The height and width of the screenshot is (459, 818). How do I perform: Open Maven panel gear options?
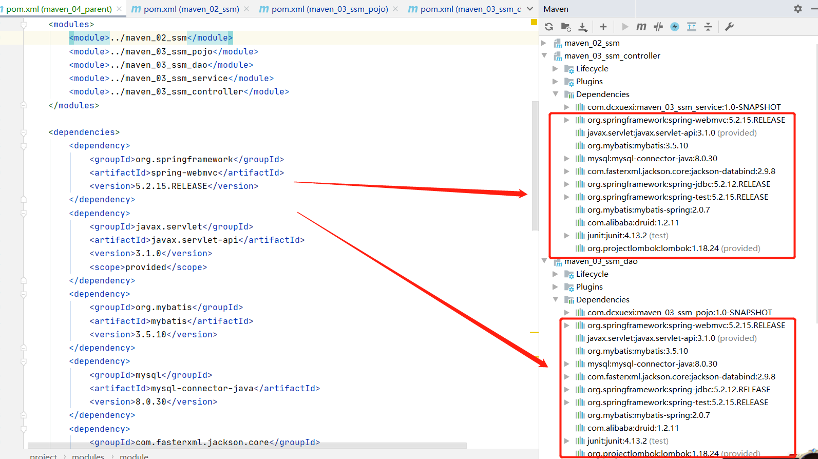point(798,9)
